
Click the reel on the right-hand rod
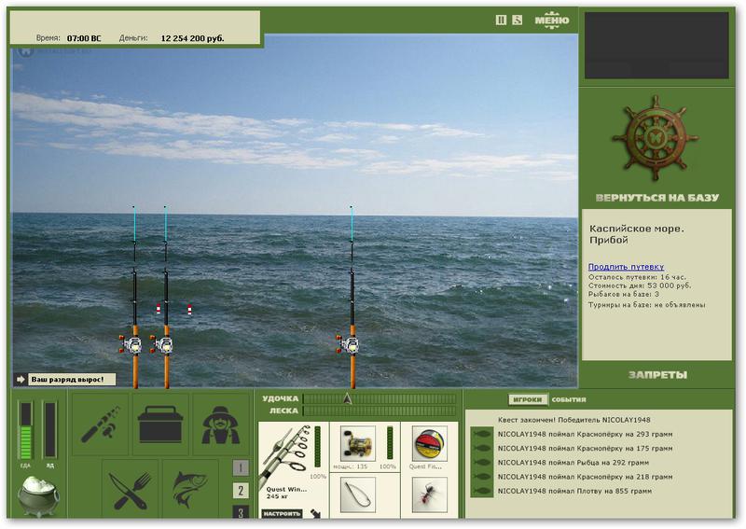click(349, 344)
